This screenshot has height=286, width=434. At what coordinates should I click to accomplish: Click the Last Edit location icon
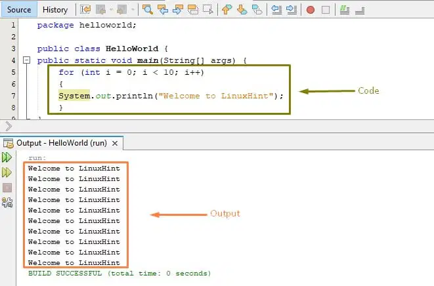tap(85, 10)
